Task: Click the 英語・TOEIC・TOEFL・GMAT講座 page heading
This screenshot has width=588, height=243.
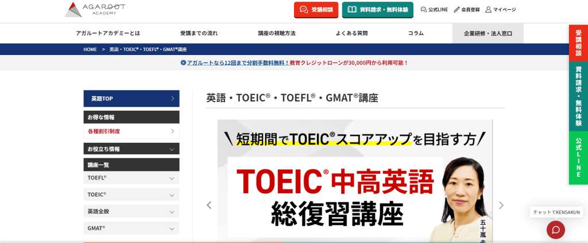Action: (292, 98)
